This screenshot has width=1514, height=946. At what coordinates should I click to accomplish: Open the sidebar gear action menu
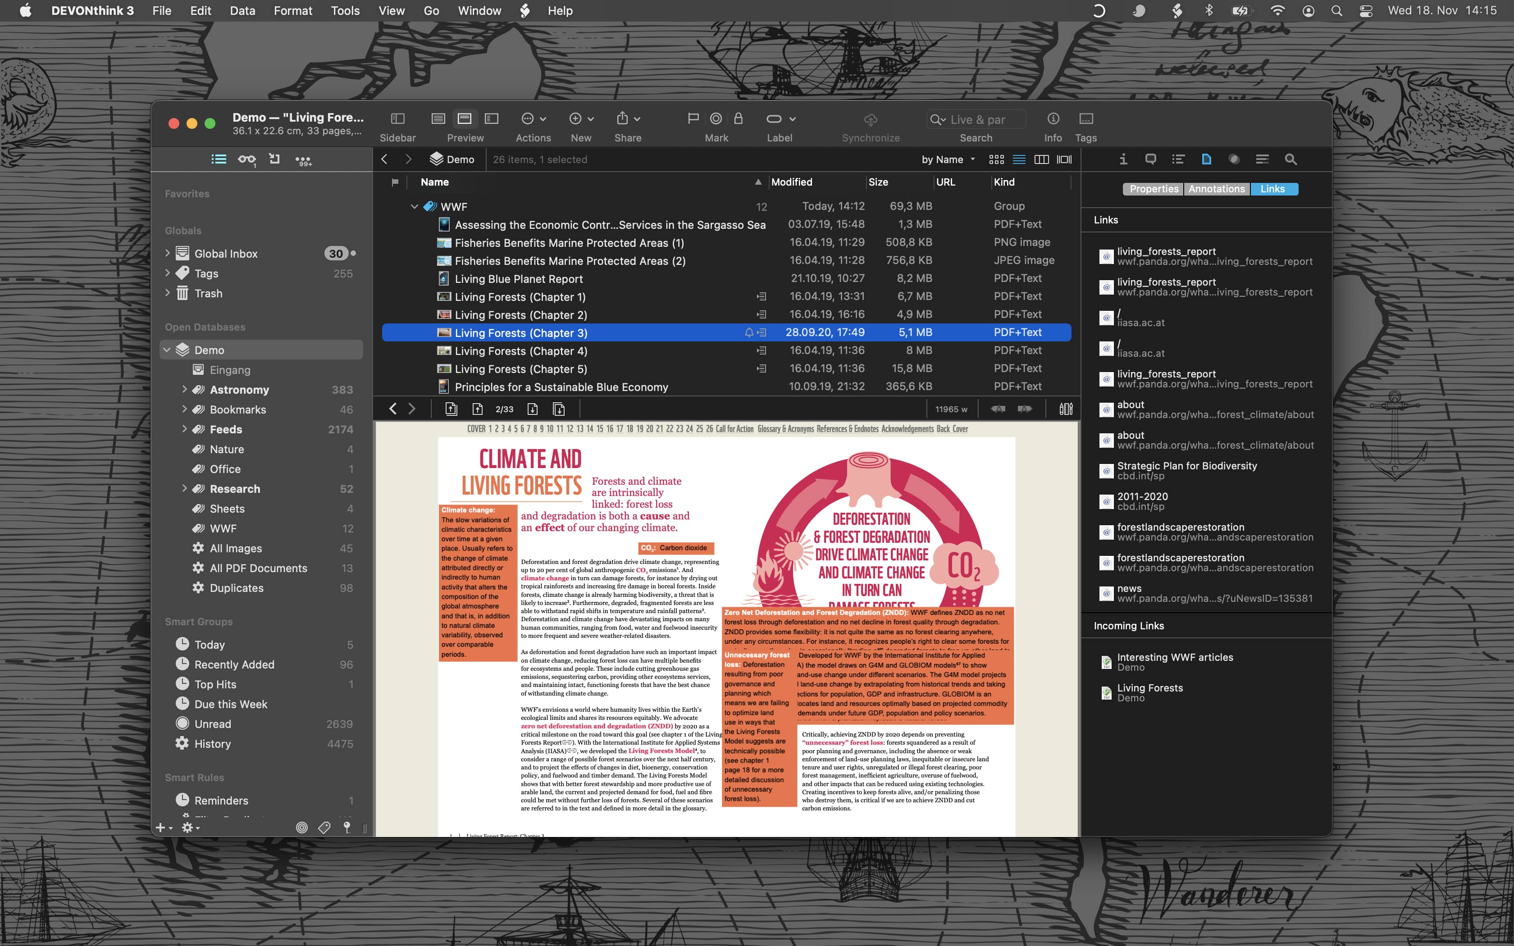[x=190, y=828]
